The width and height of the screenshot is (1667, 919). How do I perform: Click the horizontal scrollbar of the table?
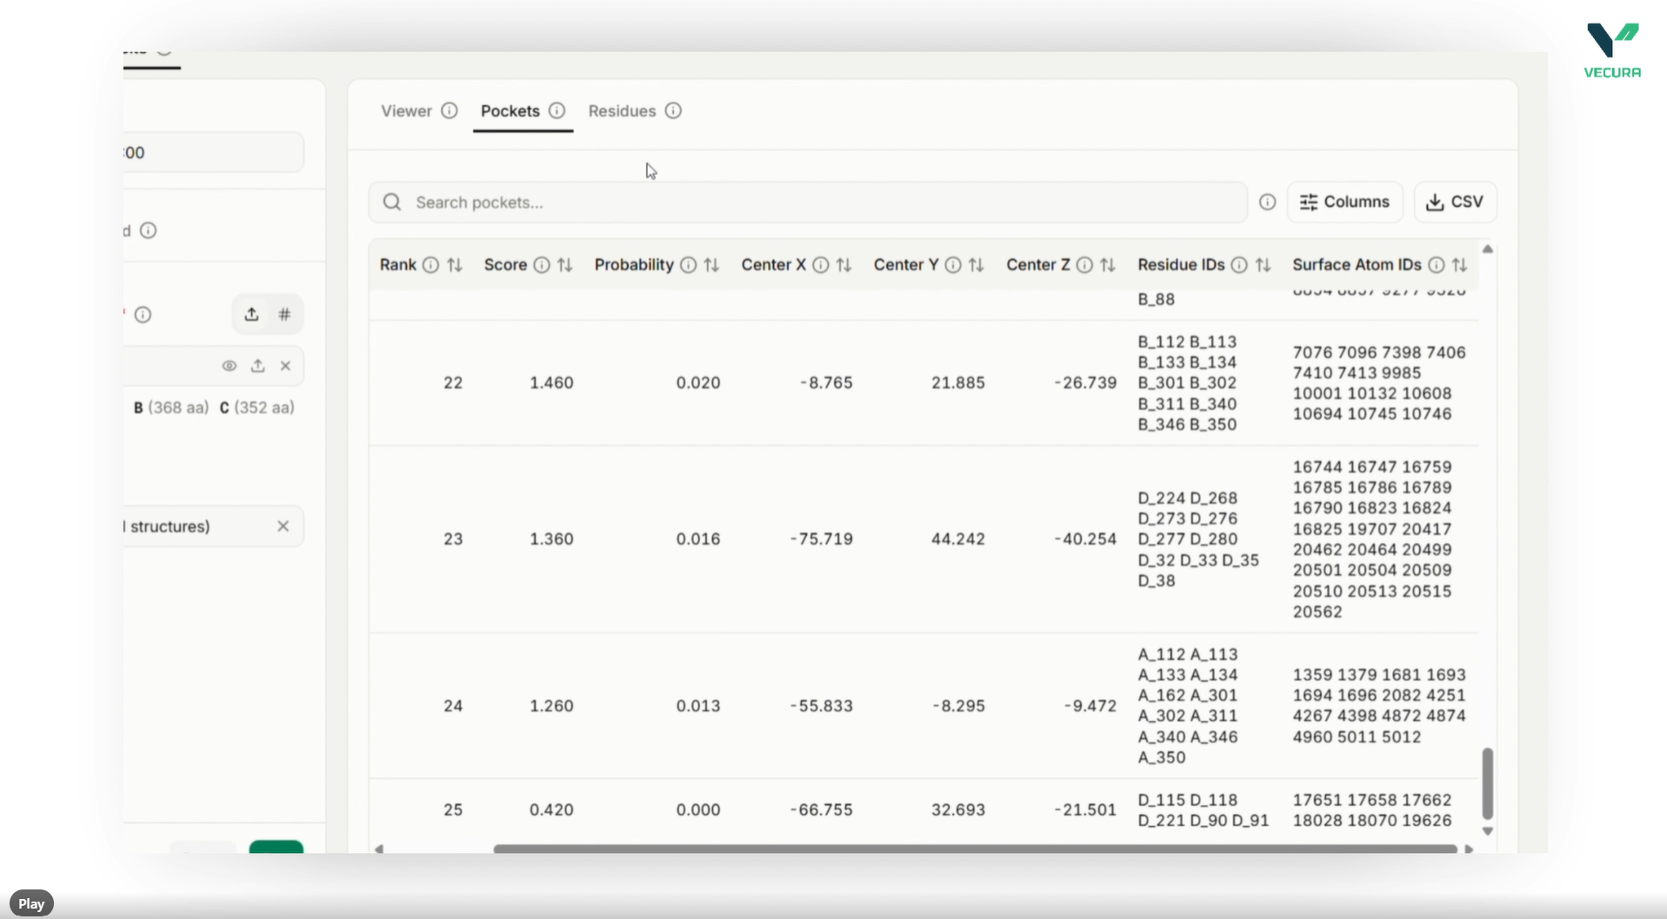975,849
